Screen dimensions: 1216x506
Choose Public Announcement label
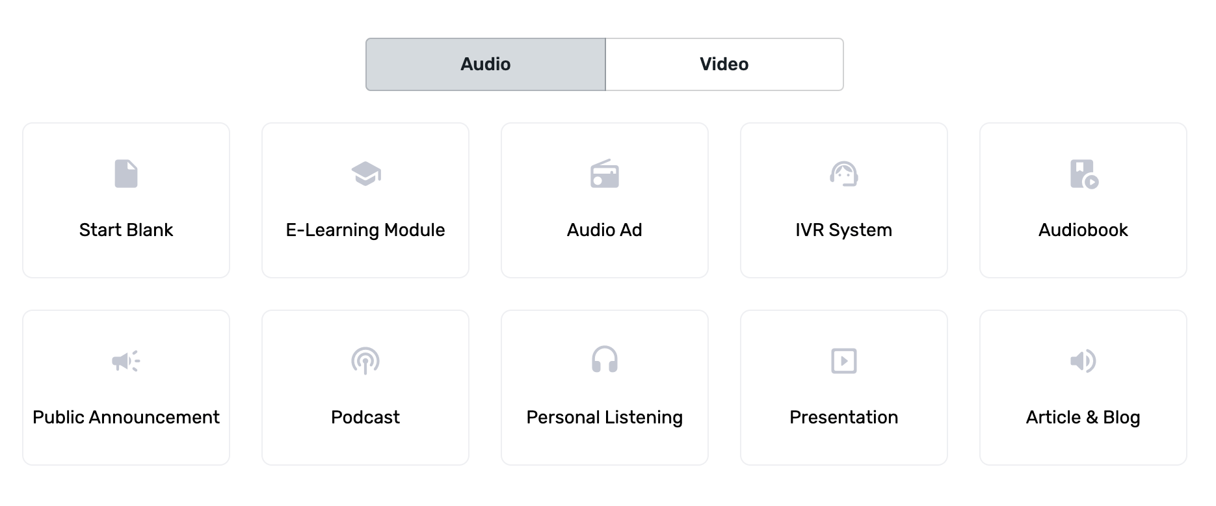click(126, 418)
